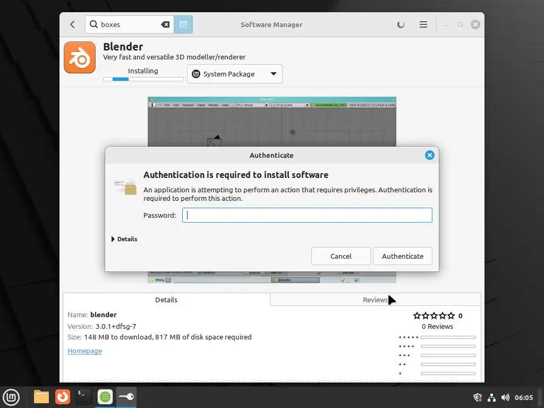Open the Terminal from the taskbar
544x408 pixels.
point(83,397)
